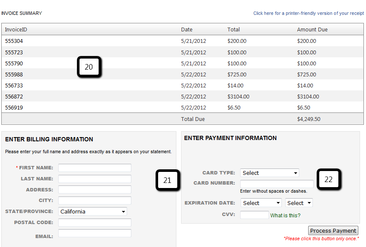This screenshot has width=366, height=247.
Task: Click the callout marker numbered 22
Action: (329, 180)
